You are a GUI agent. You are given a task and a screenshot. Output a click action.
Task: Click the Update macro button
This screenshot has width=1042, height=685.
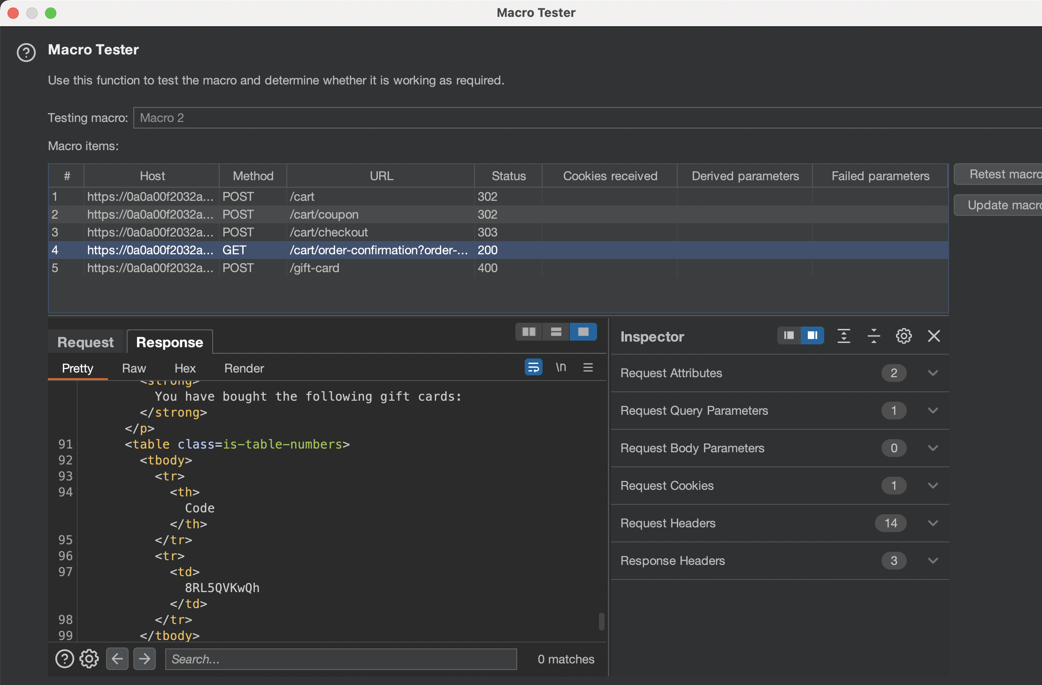pyautogui.click(x=1000, y=205)
